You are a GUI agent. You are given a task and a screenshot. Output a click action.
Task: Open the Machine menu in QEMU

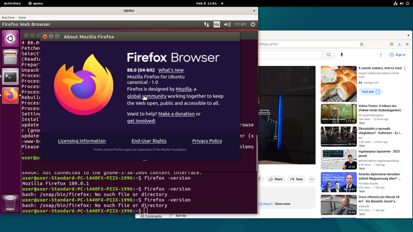pos(8,17)
